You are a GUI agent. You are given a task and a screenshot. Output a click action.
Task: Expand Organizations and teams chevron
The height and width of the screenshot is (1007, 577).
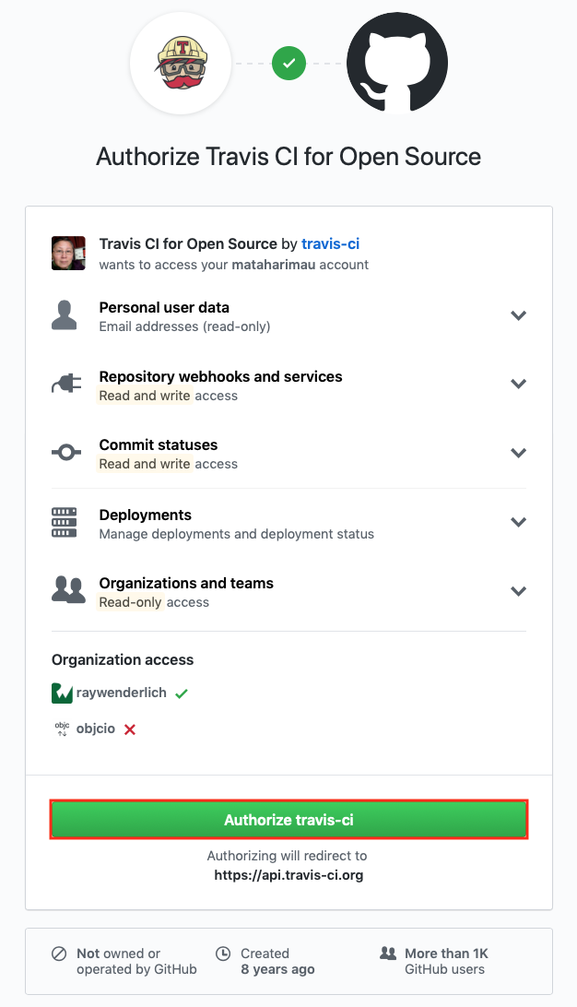(518, 591)
